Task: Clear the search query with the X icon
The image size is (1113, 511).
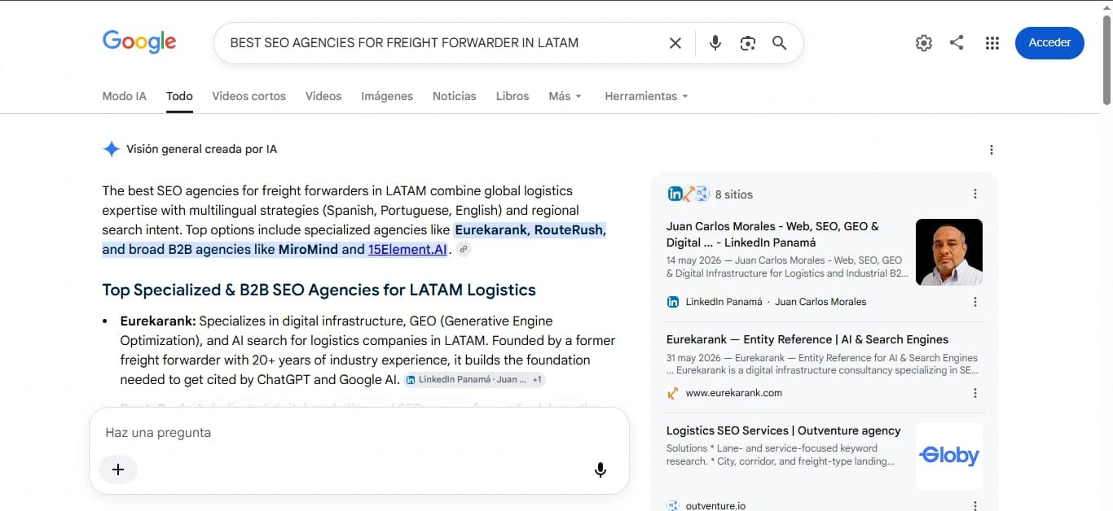Action: point(675,43)
